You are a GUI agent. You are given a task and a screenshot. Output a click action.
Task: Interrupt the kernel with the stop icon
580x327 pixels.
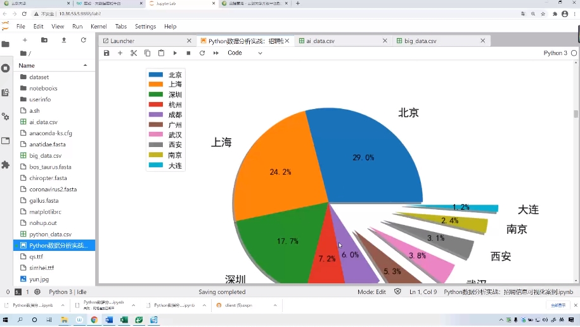[188, 53]
